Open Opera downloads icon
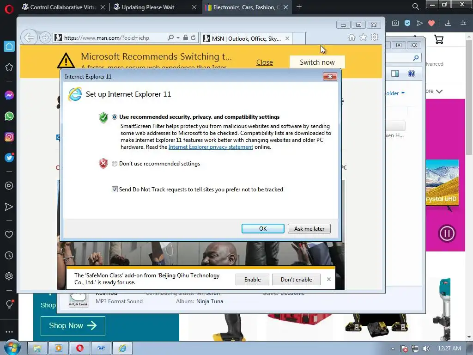473x355 pixels. click(x=448, y=23)
